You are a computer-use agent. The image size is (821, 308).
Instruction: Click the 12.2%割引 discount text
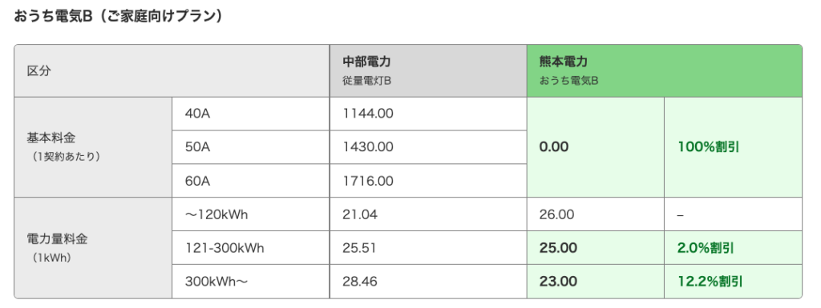click(x=710, y=282)
